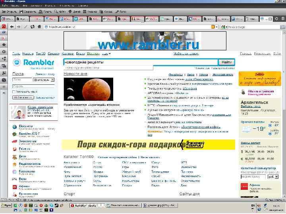The image size is (286, 214).
Task: Click the Каскад cascade windows button
Action: [106, 11]
